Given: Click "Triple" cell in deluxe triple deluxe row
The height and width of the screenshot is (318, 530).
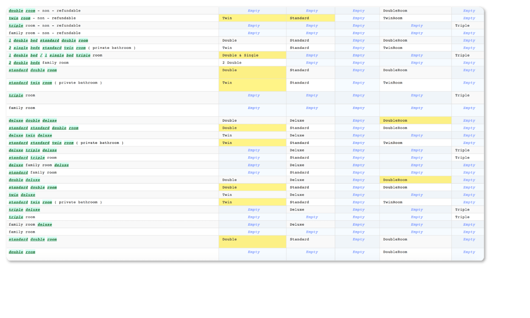Looking at the screenshot, I should (x=467, y=150).
